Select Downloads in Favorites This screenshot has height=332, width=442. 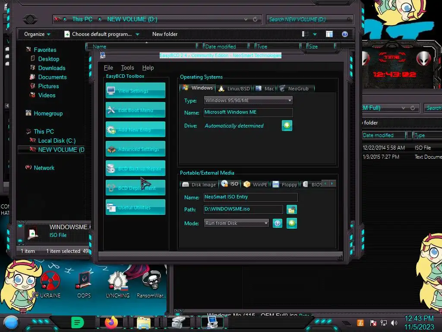tap(52, 68)
